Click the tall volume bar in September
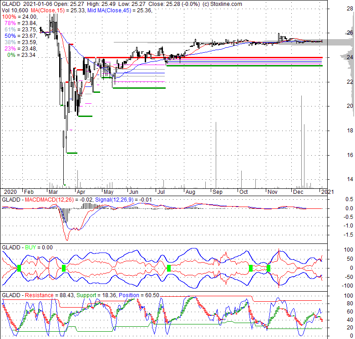This screenshot has height=339, width=355. pos(216,155)
